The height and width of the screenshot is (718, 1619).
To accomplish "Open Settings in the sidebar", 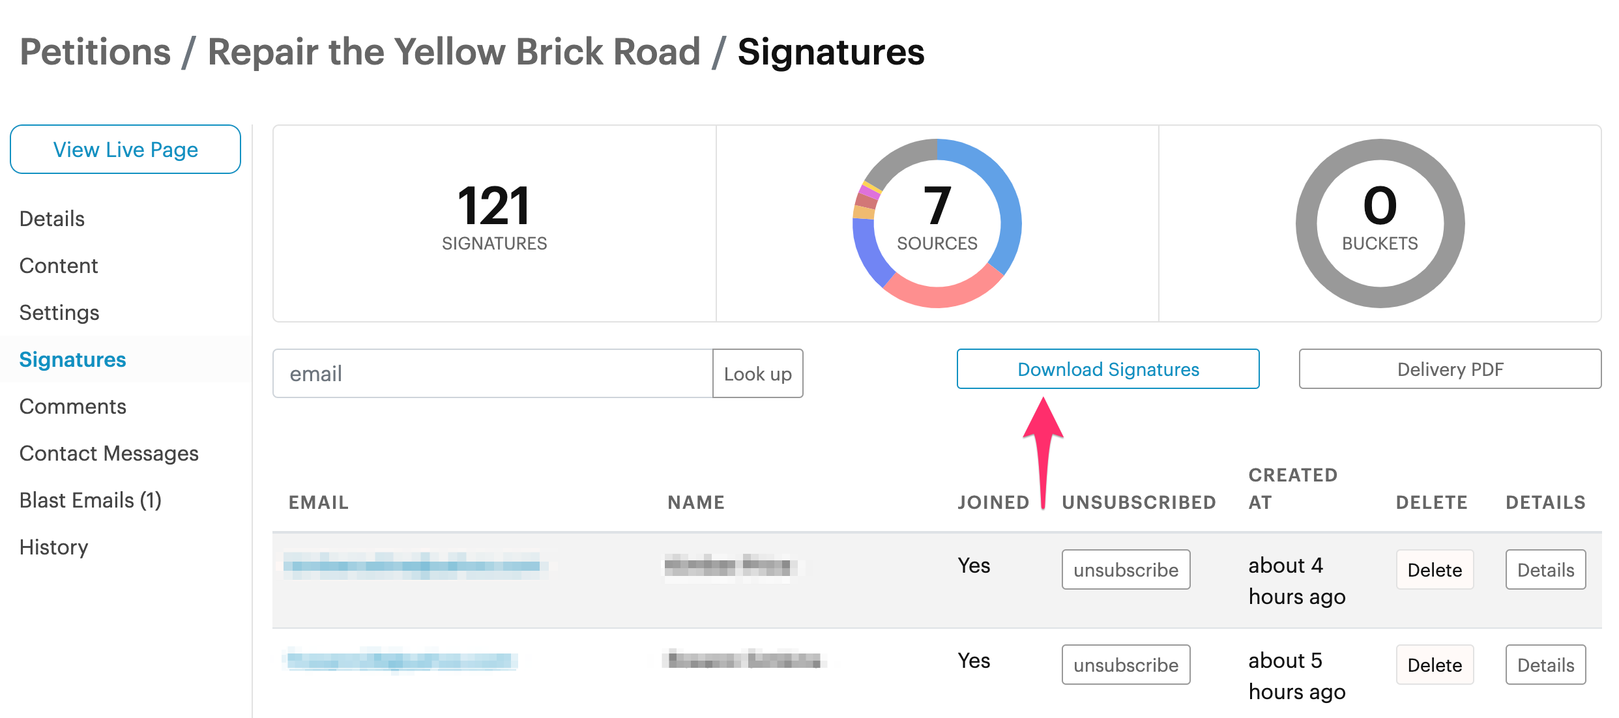I will click(59, 312).
